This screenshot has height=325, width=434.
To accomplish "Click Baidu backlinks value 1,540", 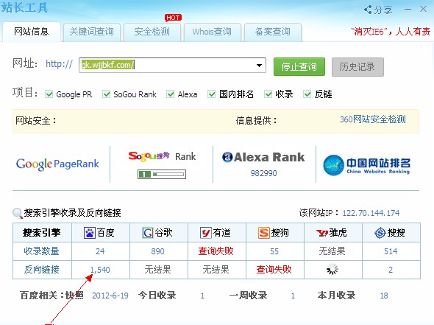I will click(x=100, y=270).
